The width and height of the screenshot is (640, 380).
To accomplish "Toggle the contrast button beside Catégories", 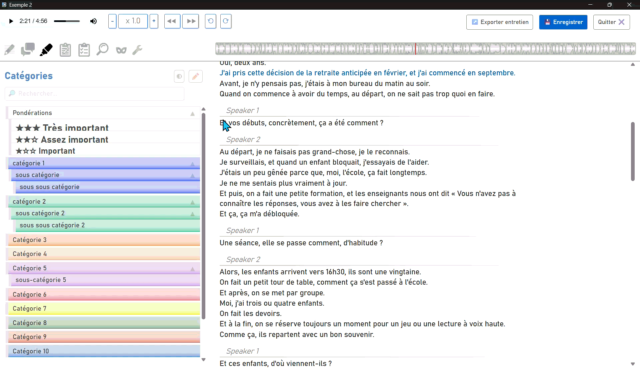I will tap(179, 76).
